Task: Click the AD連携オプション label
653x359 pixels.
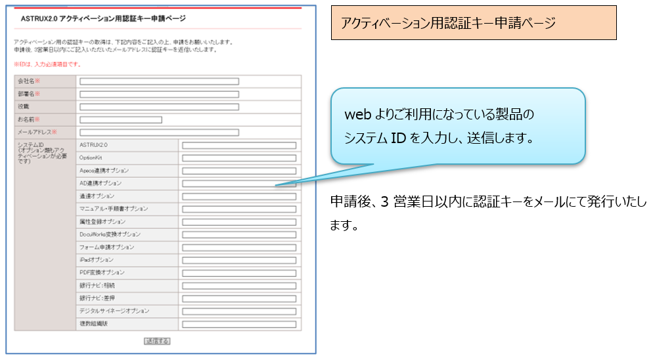Action: 101,183
